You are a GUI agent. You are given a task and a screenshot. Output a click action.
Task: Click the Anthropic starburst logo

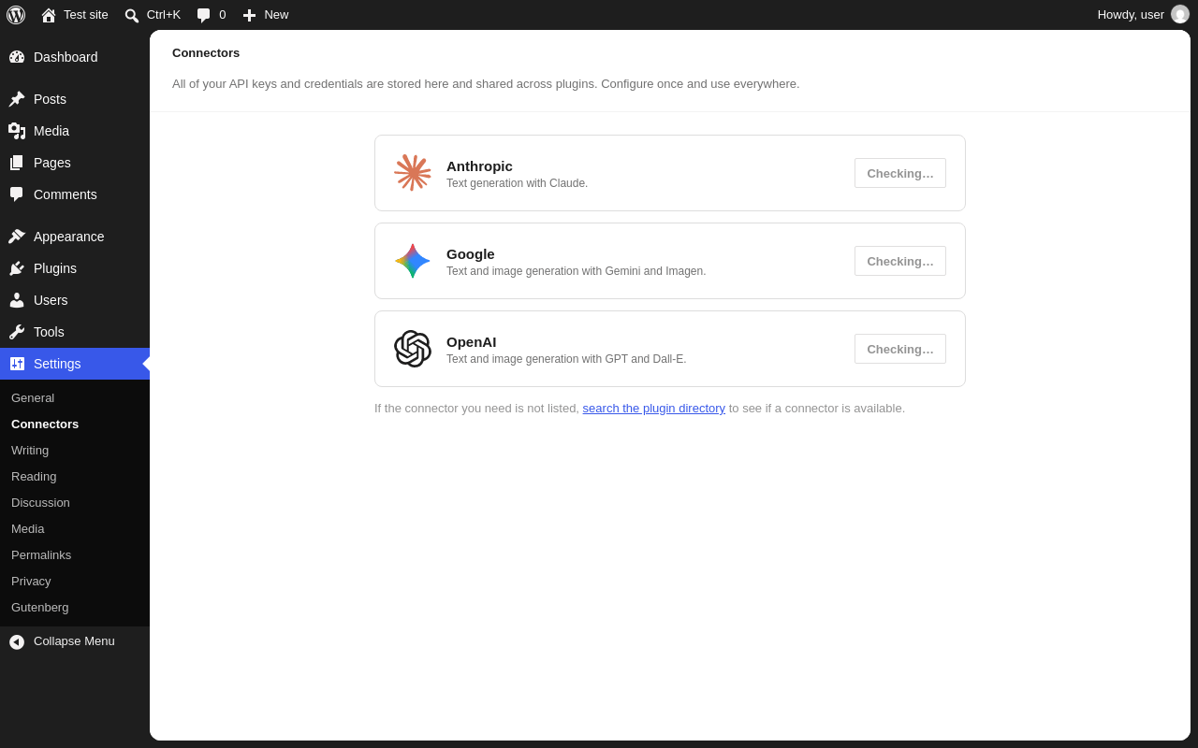coord(413,173)
